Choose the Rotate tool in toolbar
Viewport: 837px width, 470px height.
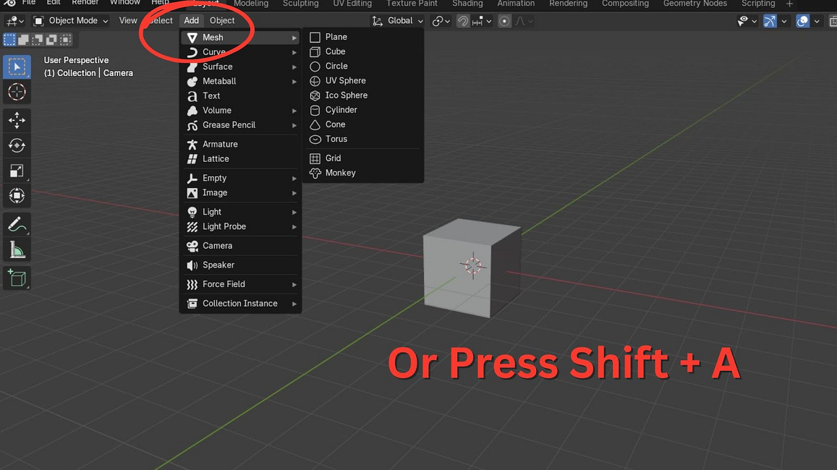pos(17,146)
